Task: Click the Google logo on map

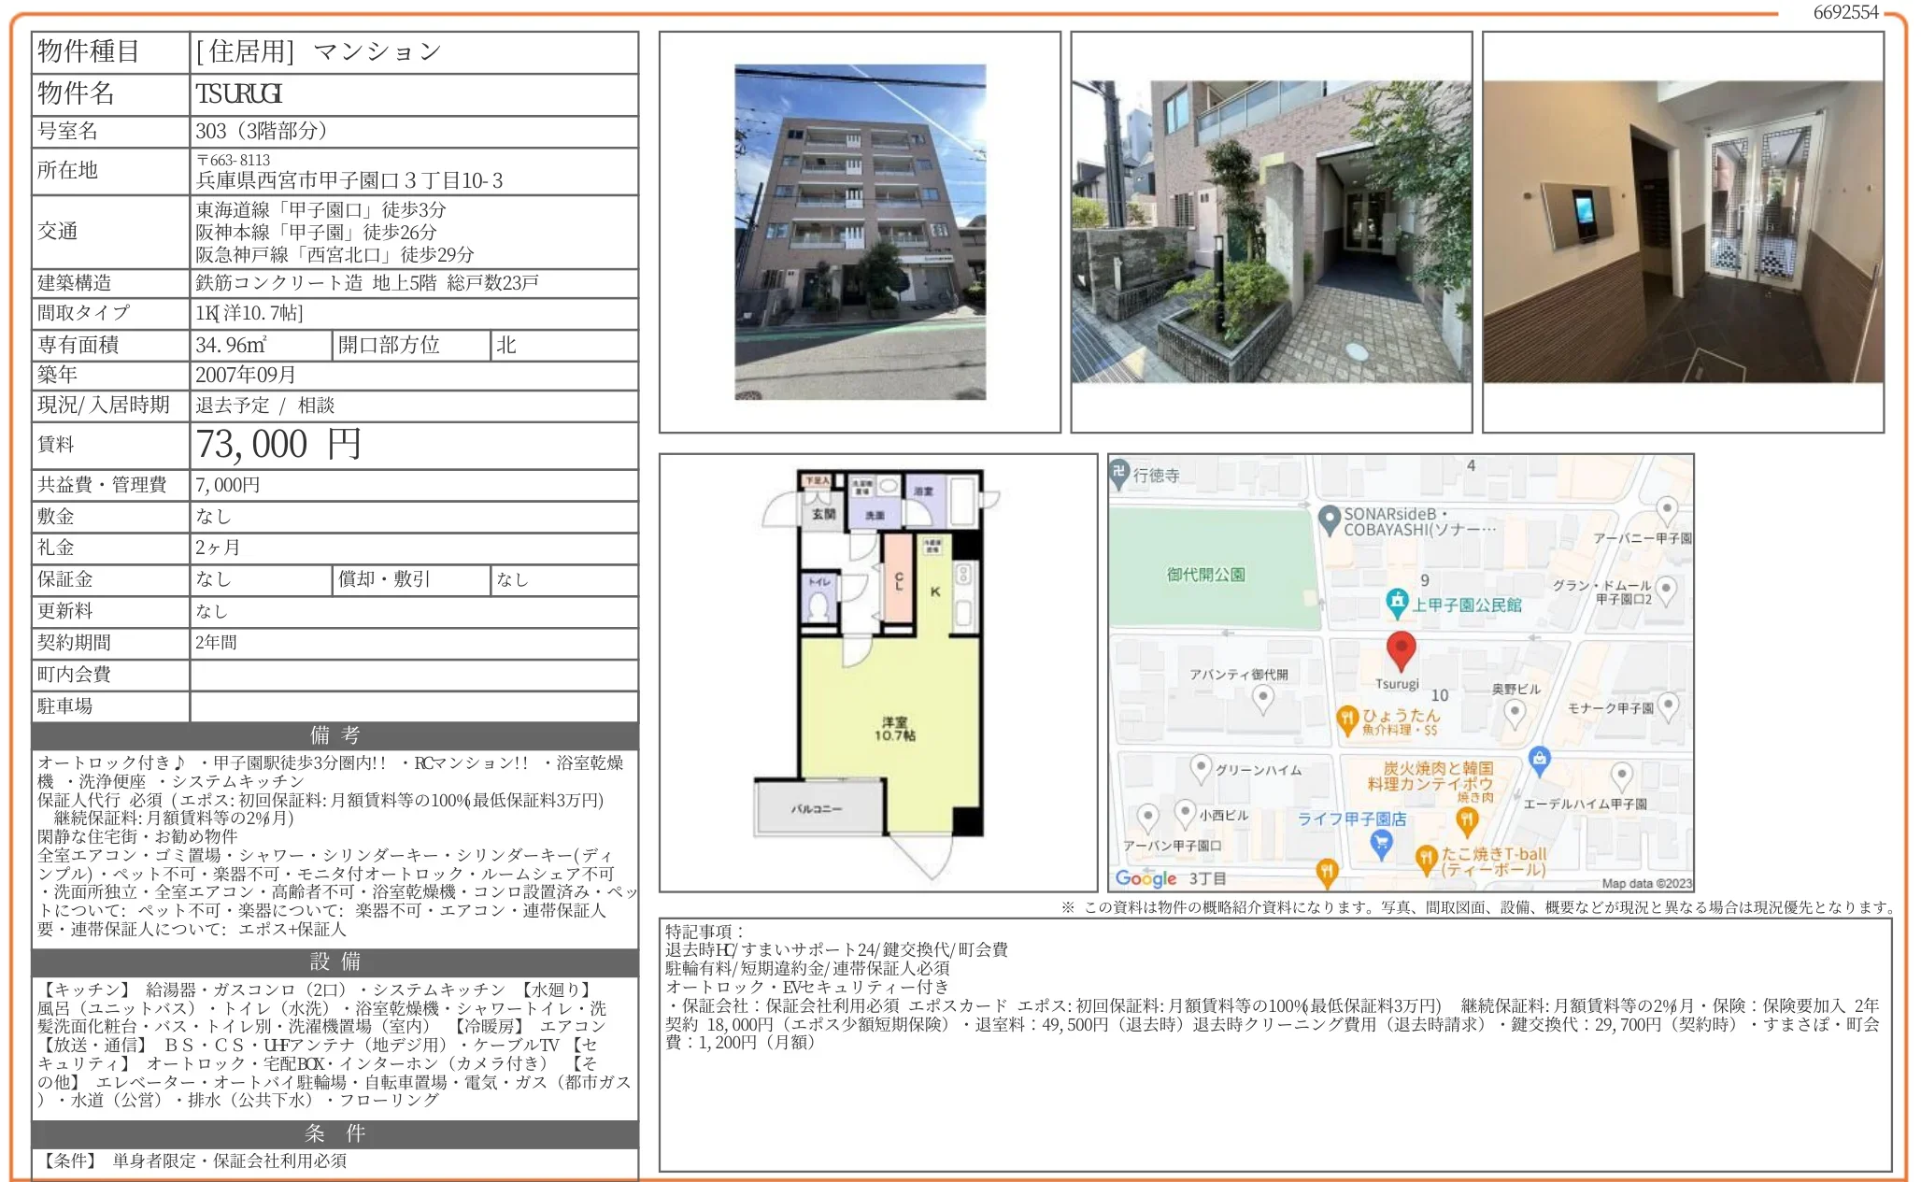Action: pyautogui.click(x=1145, y=878)
